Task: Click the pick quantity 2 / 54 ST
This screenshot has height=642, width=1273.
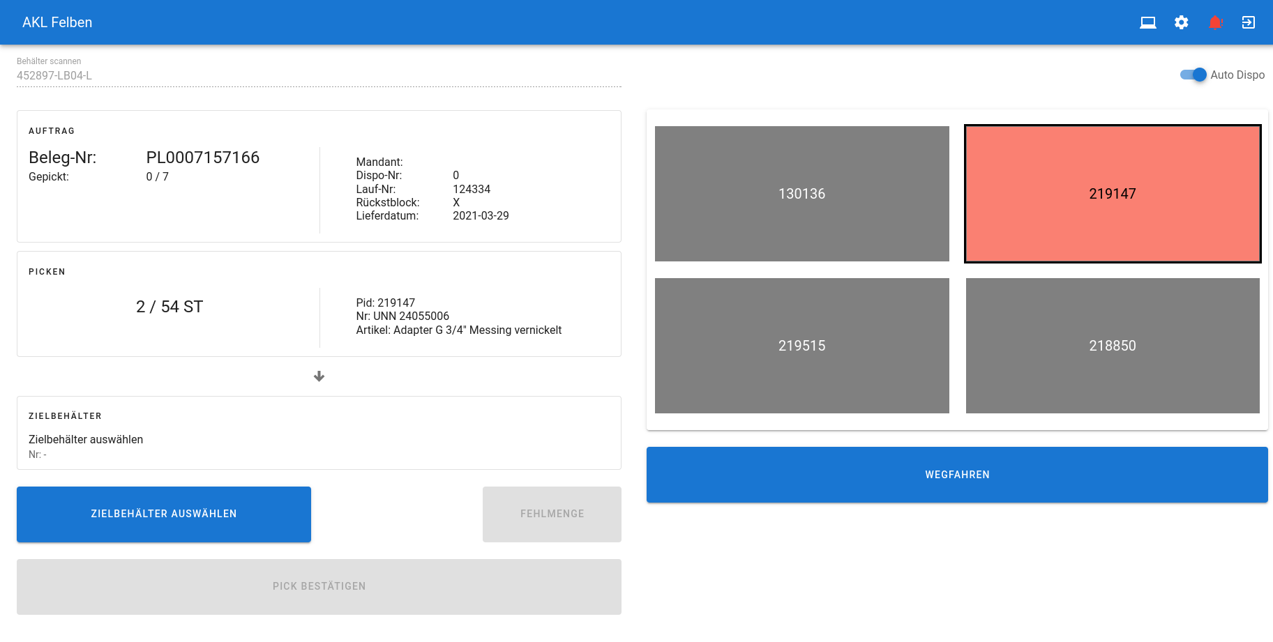Action: tap(170, 307)
